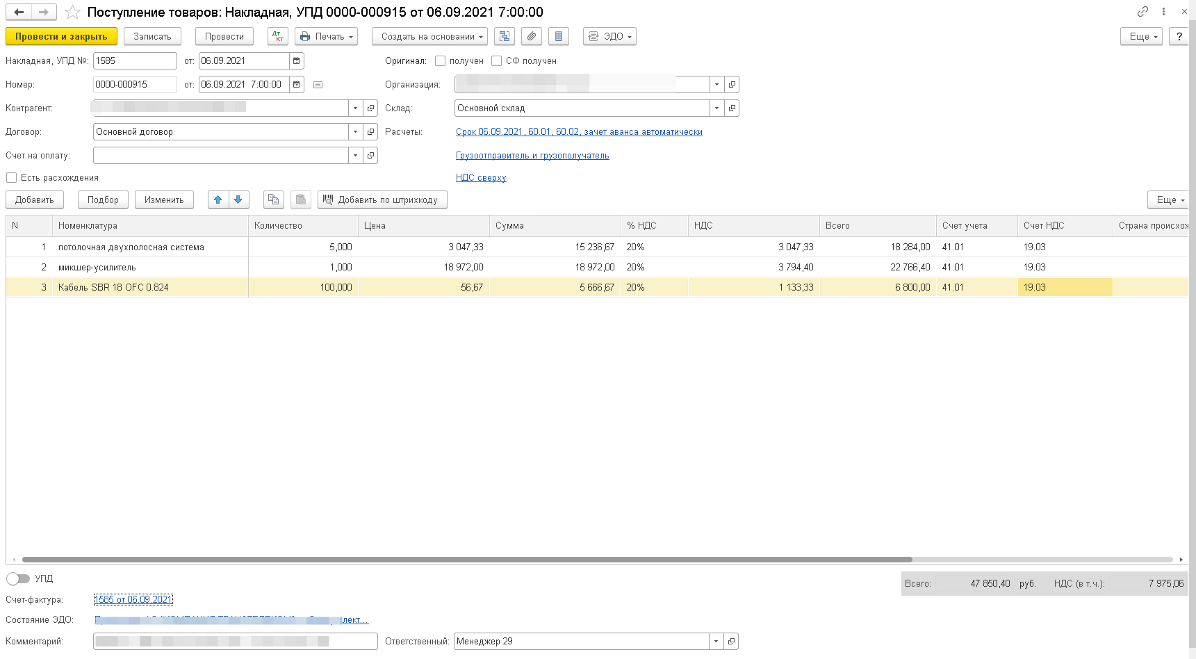Image resolution: width=1196 pixels, height=659 pixels.
Task: Show Дт/Кт accounting entries
Action: point(277,37)
